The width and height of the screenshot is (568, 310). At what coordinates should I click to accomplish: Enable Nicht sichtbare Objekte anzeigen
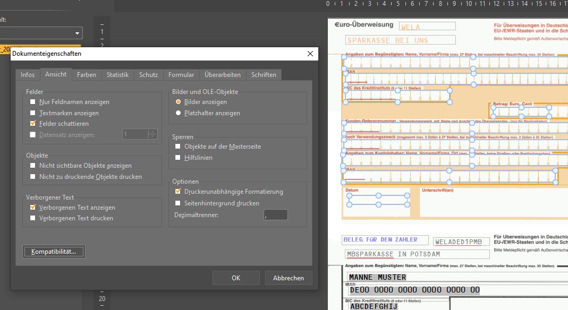tap(32, 166)
